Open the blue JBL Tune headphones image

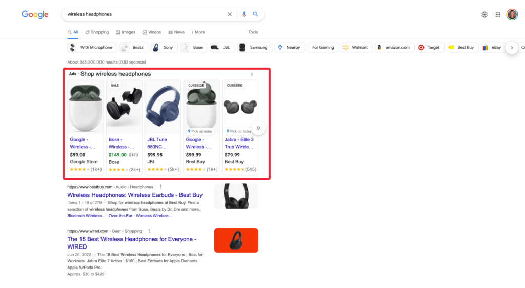(x=163, y=107)
